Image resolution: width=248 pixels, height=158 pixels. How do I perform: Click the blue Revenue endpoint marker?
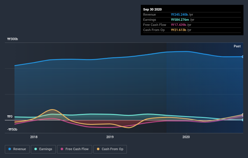pos(243,57)
